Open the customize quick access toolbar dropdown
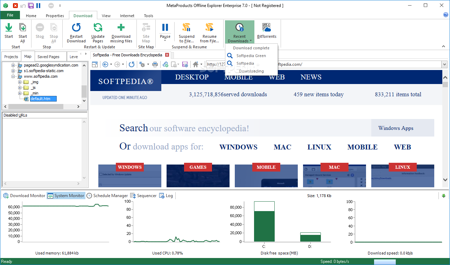 pos(60,6)
